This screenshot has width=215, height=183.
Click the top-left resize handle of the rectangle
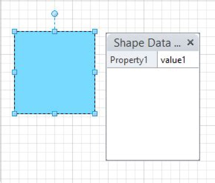(15, 32)
